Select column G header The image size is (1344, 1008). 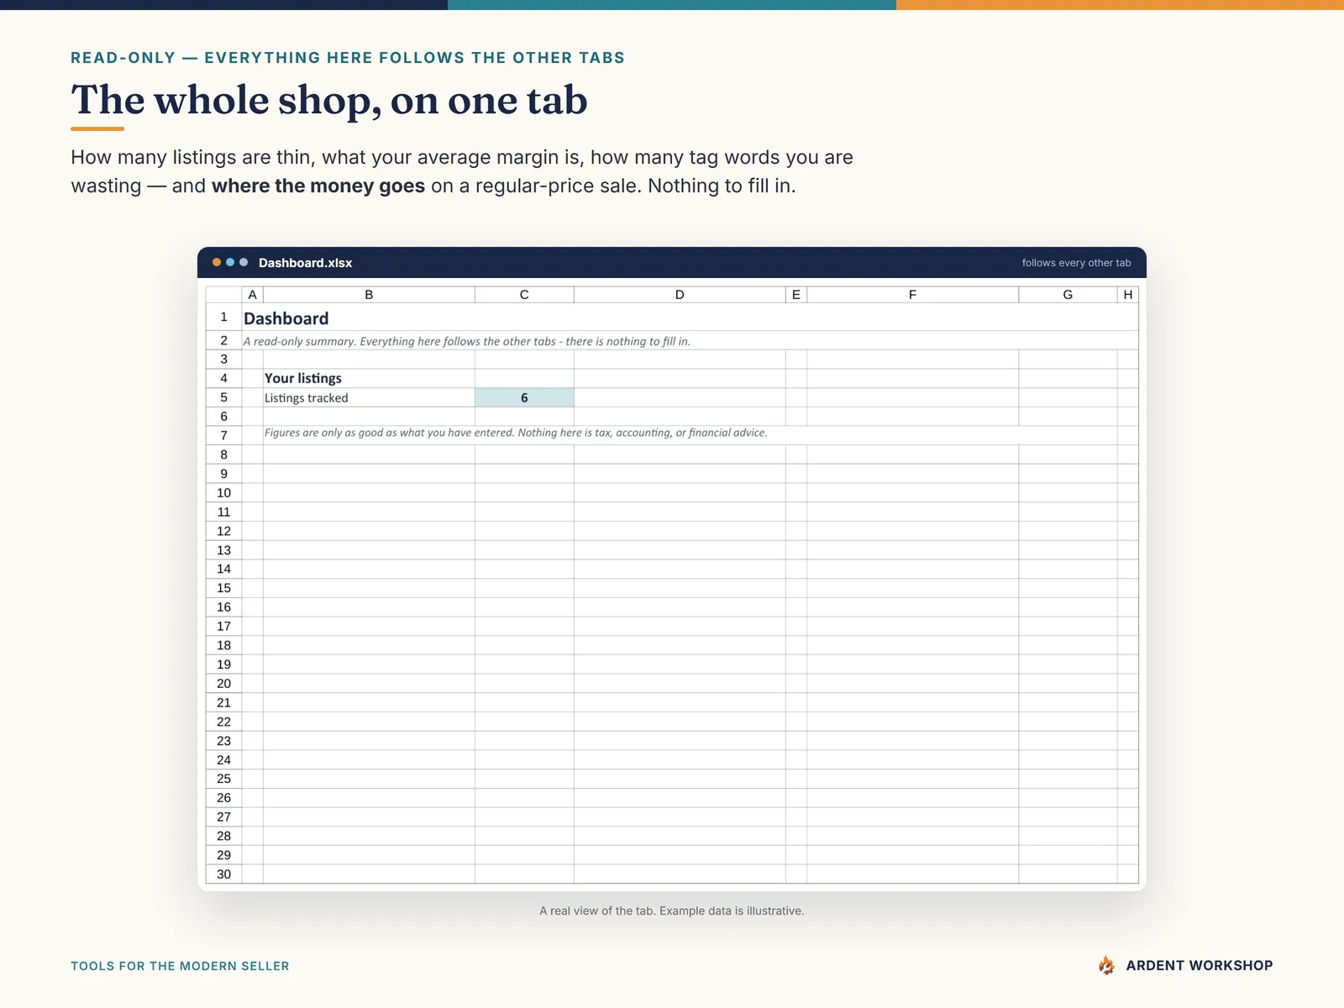(1068, 295)
